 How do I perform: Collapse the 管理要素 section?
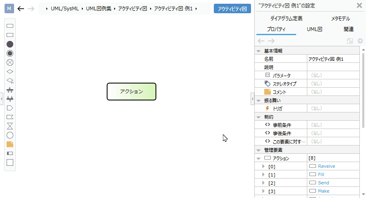pos(258,150)
